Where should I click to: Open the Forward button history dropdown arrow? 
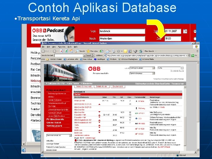click(x=58, y=51)
